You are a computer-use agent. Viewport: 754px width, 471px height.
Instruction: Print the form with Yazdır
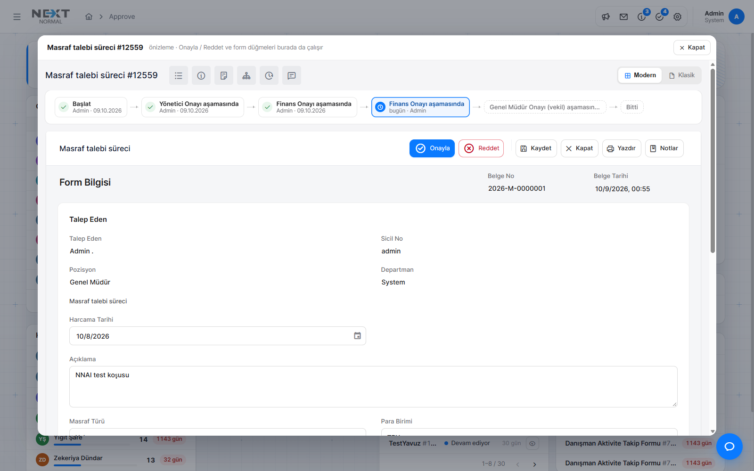point(622,148)
